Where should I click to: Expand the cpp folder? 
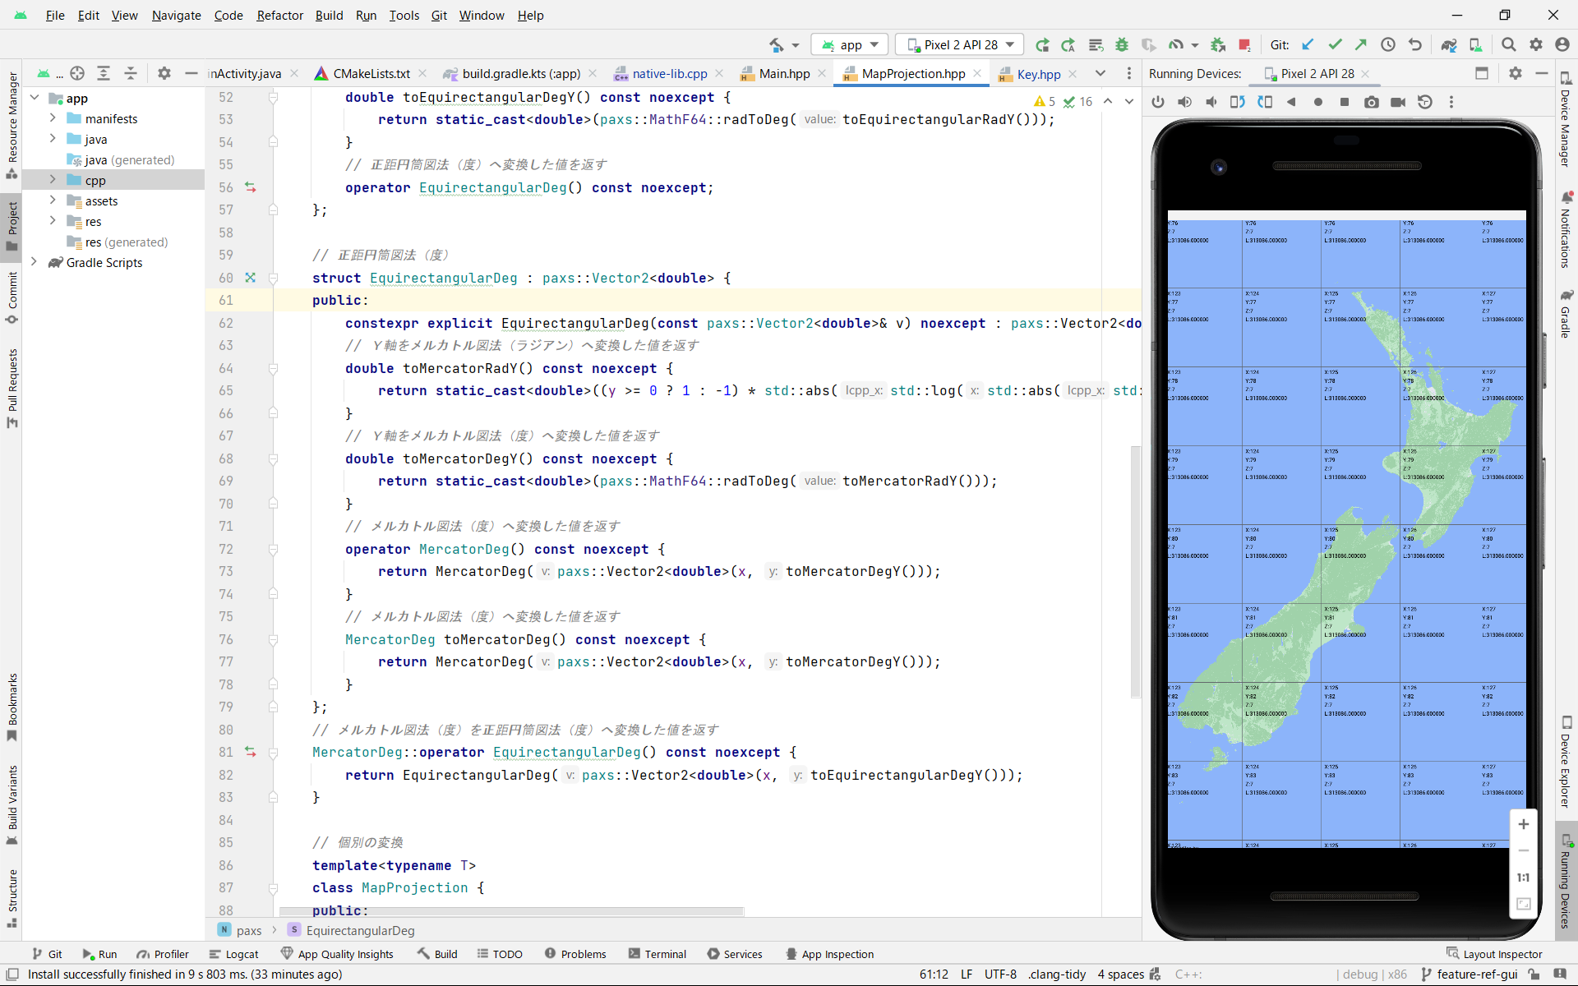pos(53,180)
